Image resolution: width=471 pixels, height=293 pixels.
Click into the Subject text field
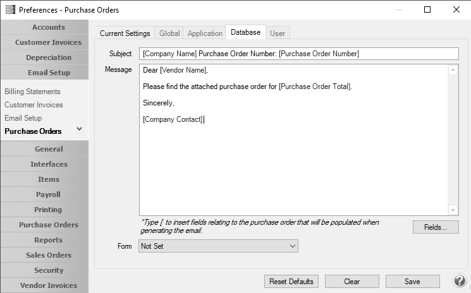298,54
